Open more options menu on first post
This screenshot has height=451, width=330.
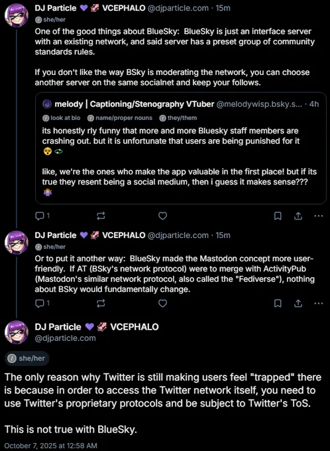tap(319, 216)
